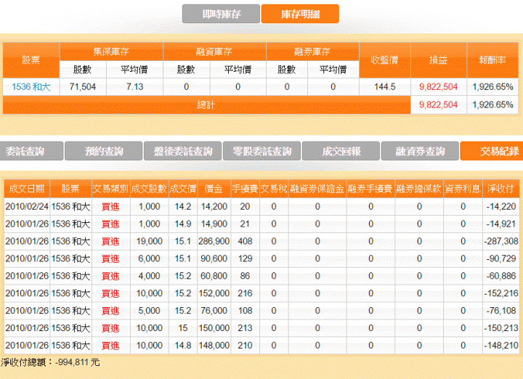Select the 71,504 shares cell
Screen dimensions: 523x379
pos(83,87)
